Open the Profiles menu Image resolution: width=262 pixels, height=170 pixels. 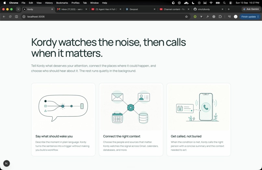click(x=75, y=3)
